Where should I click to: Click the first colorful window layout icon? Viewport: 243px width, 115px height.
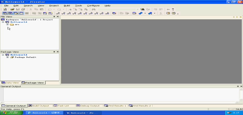coord(45,14)
